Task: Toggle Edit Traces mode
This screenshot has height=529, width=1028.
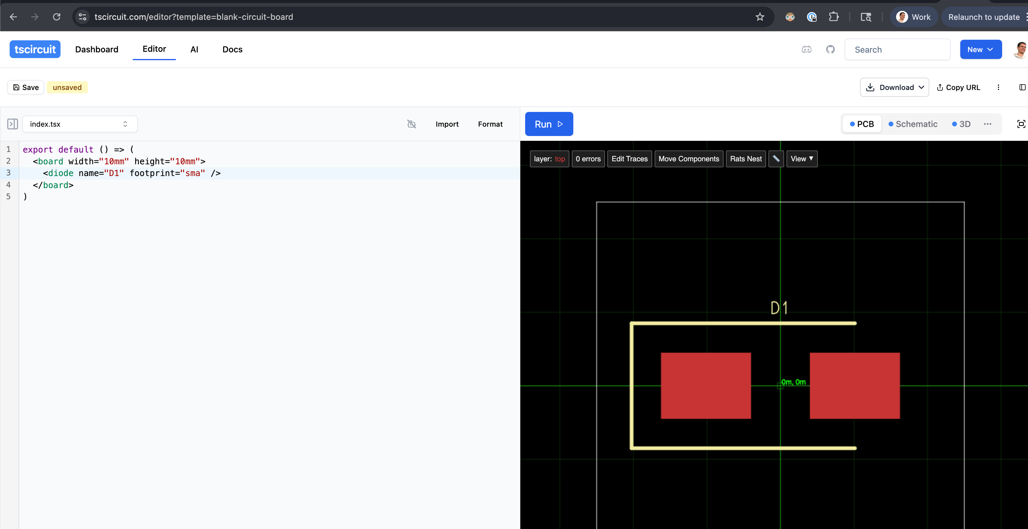Action: point(629,159)
